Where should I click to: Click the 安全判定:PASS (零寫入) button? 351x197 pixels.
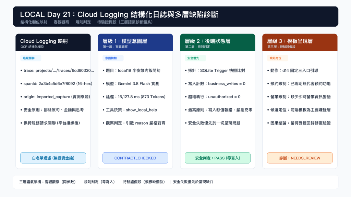(218, 158)
